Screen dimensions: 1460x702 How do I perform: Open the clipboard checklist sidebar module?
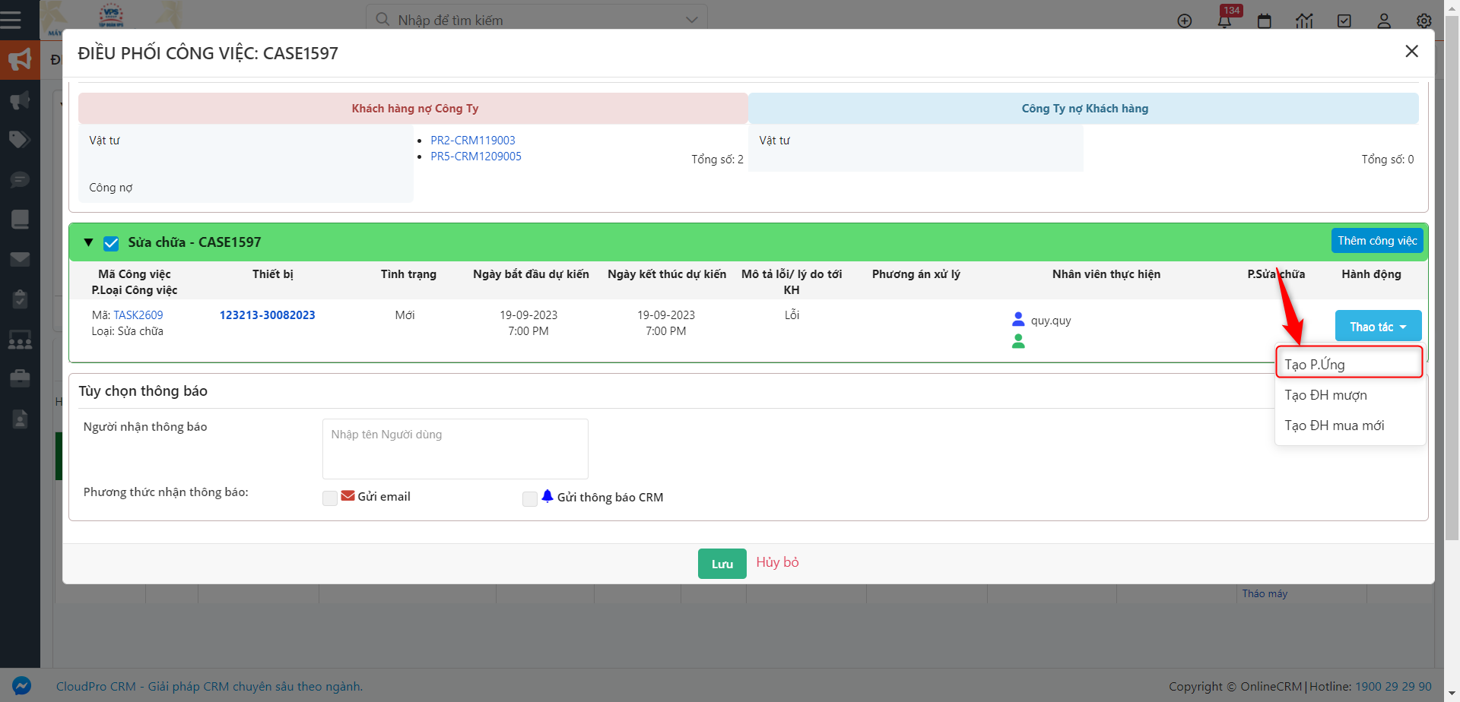(x=20, y=299)
